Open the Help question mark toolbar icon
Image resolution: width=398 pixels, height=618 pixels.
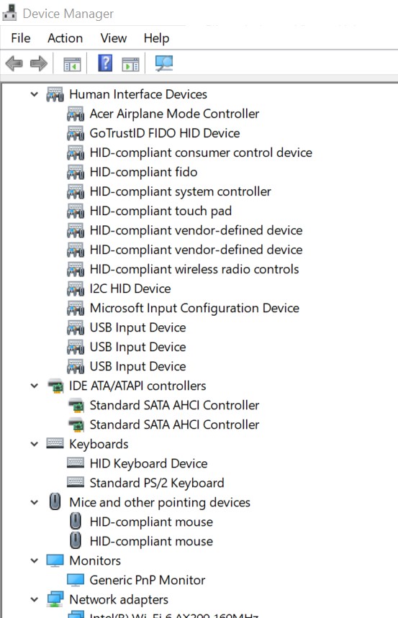click(105, 63)
